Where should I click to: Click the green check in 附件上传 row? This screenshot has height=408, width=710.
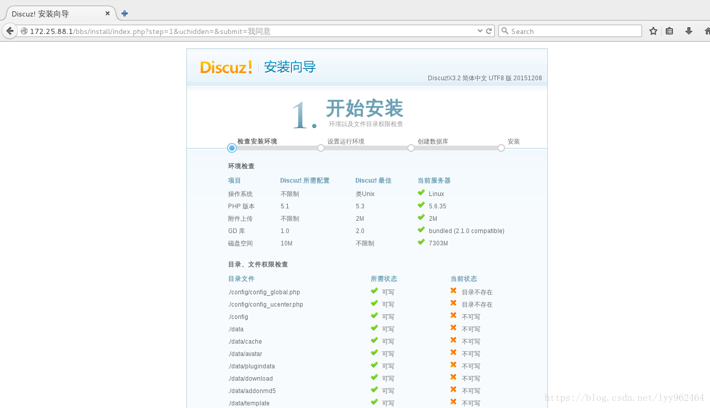[x=421, y=218]
